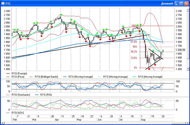Image resolution: width=190 pixels, height=125 pixels.
Task: Select the 61.8% Fibonacci level label
Action: point(134,41)
